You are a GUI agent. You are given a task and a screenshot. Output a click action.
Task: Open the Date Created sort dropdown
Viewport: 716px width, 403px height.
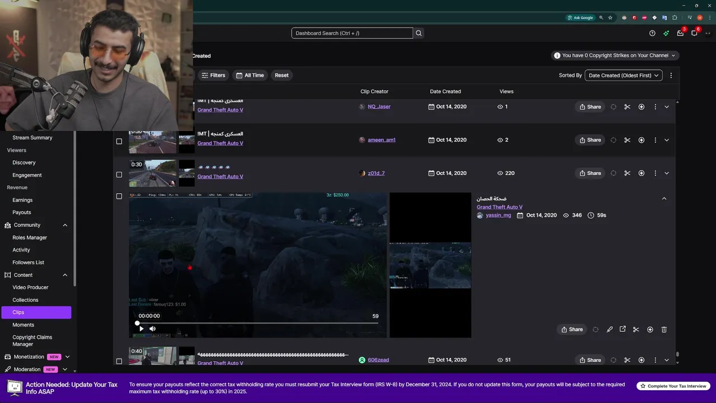point(624,75)
